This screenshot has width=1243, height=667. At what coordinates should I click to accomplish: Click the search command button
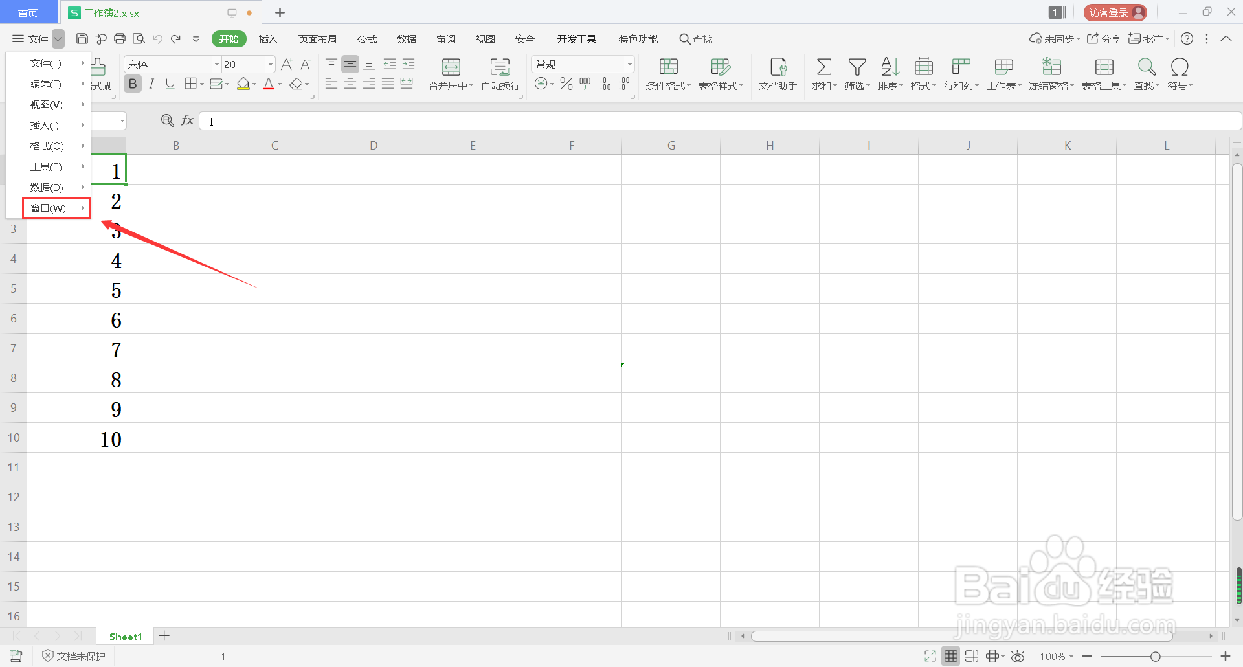(695, 39)
